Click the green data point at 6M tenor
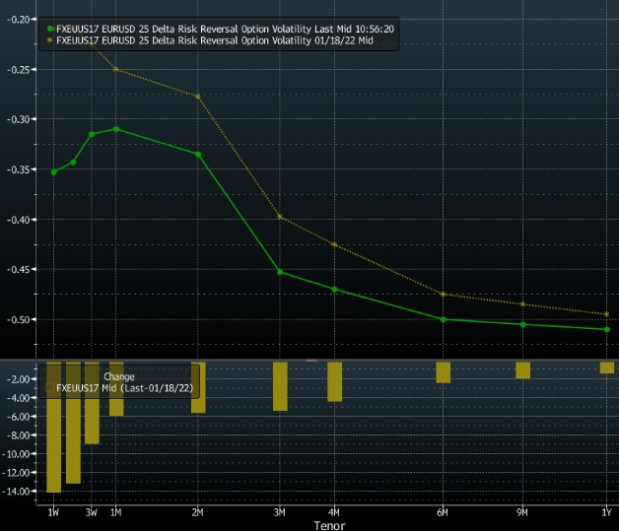 click(x=444, y=319)
